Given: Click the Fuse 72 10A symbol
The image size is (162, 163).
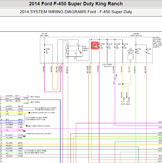Looking at the screenshot, I should (45, 51).
